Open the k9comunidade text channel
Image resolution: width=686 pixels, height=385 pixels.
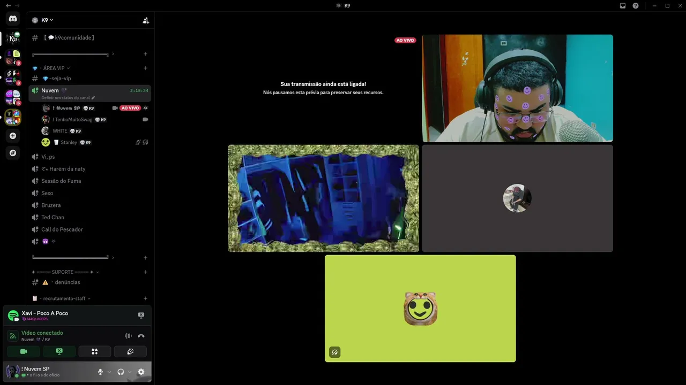(x=90, y=38)
